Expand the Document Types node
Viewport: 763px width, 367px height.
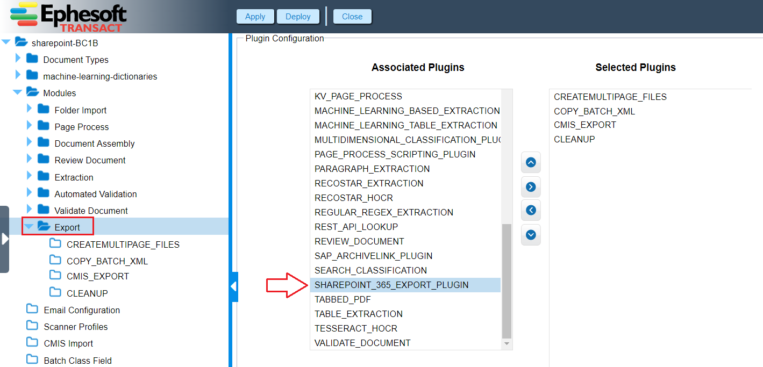(18, 59)
